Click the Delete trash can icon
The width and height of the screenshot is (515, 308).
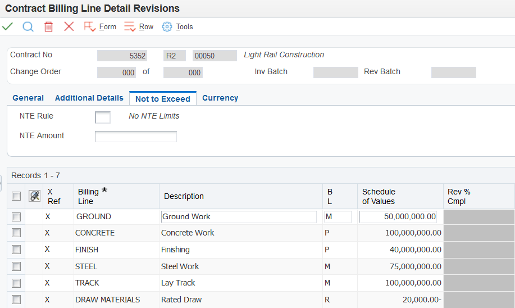click(x=49, y=26)
